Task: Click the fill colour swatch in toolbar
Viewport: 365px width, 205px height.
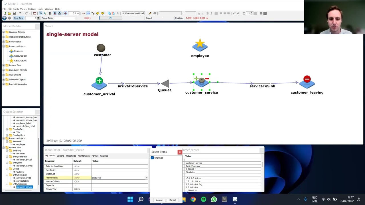Action: click(261, 13)
